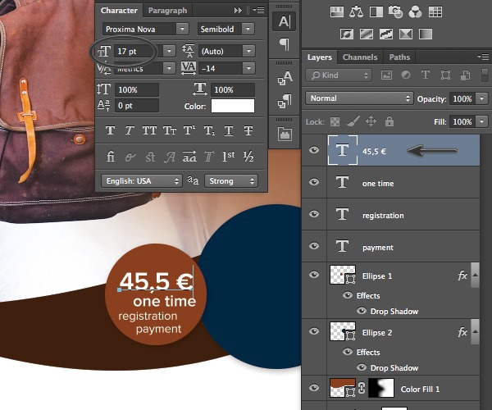This screenshot has height=410, width=492.
Task: Open Character Styles panel icon in dock
Action: pyautogui.click(x=285, y=79)
